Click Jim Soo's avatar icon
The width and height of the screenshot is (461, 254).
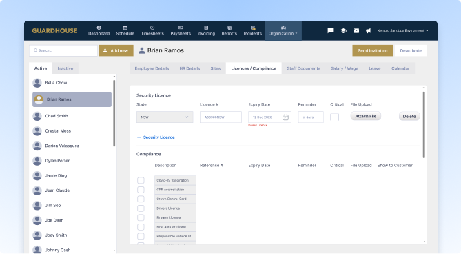pos(37,206)
